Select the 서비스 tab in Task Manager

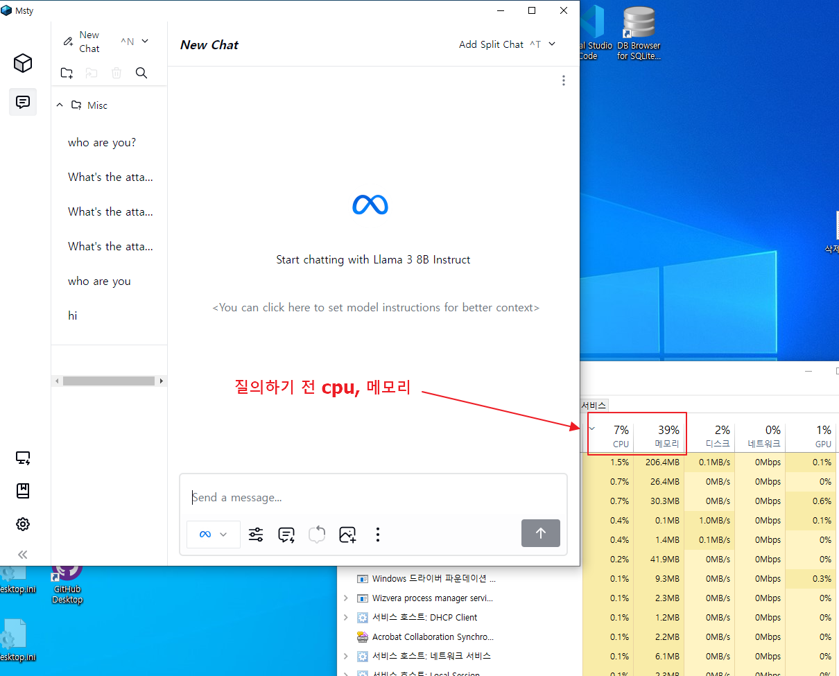(x=594, y=406)
